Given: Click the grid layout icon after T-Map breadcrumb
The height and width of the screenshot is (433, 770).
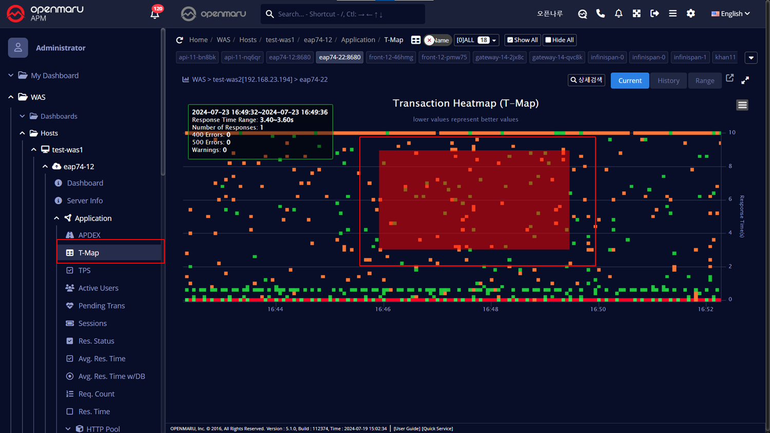Looking at the screenshot, I should [416, 40].
